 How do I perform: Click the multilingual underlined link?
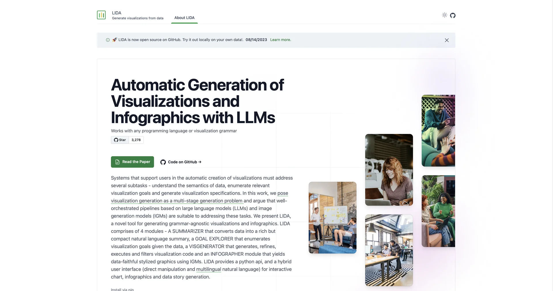[209, 269]
